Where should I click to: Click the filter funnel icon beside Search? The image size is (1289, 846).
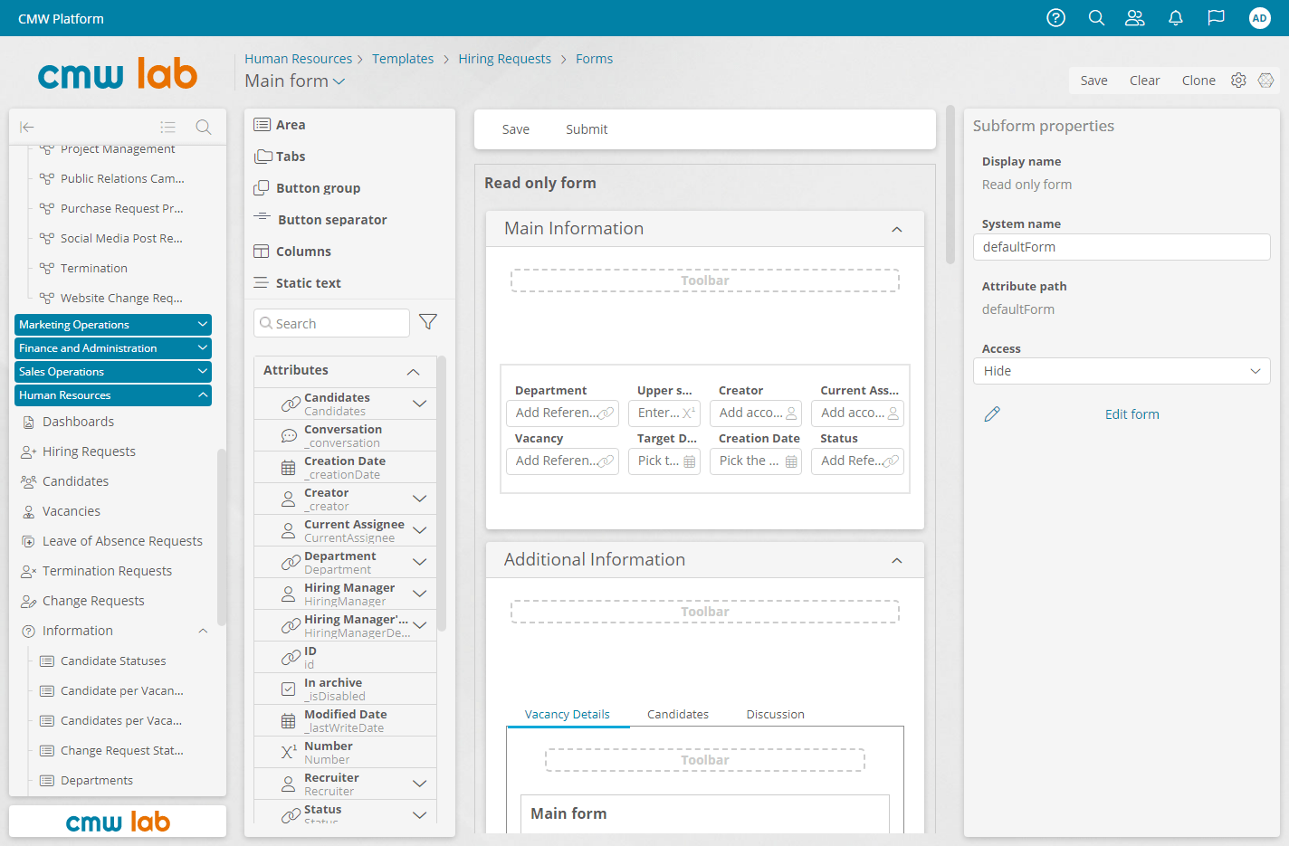(428, 322)
